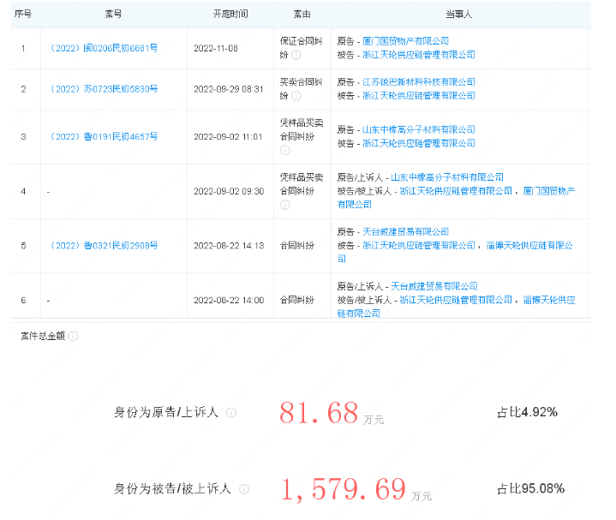Open plaintiff 山东中橡高分子材料有限公司 in row 3

click(419, 130)
